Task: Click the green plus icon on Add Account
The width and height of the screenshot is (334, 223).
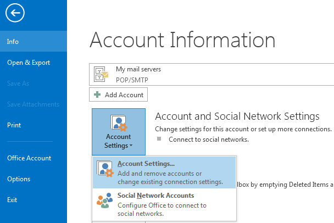Action: click(97, 94)
